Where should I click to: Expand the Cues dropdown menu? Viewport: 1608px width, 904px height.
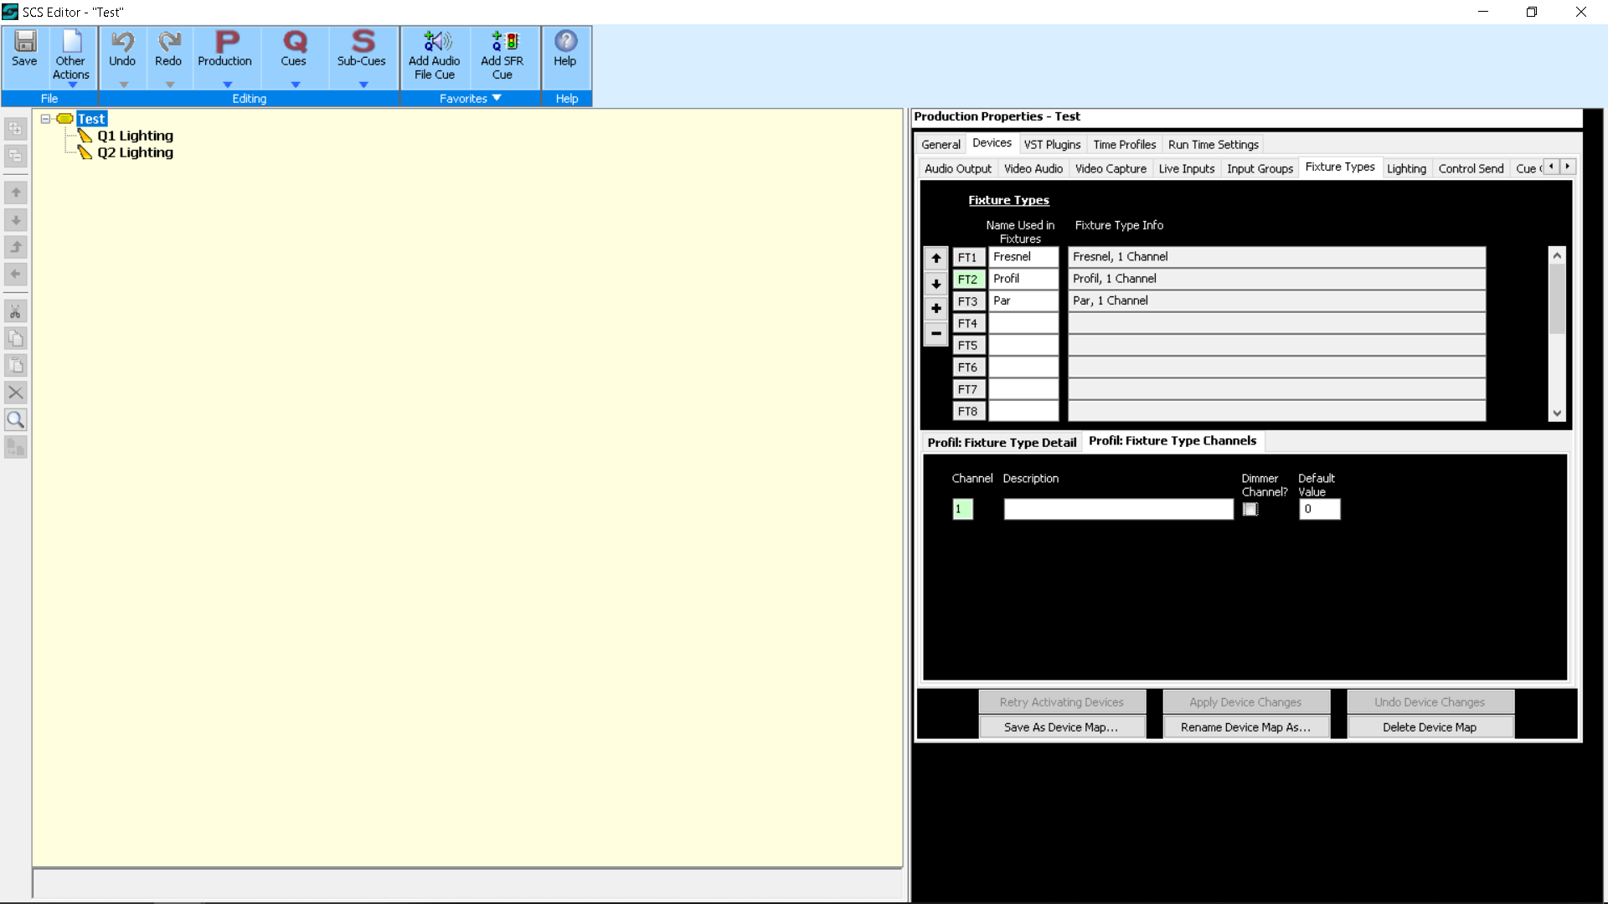(295, 85)
